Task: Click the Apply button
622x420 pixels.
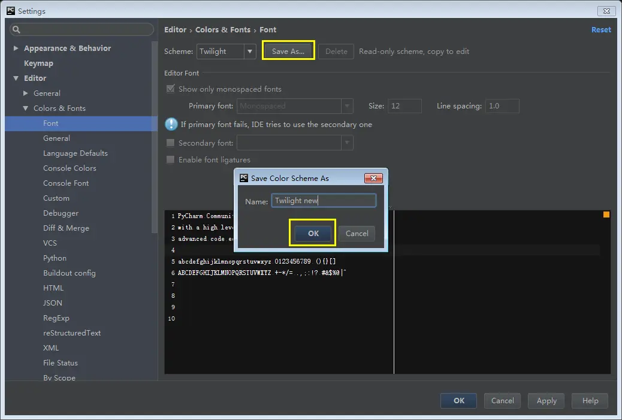Action: click(x=546, y=401)
